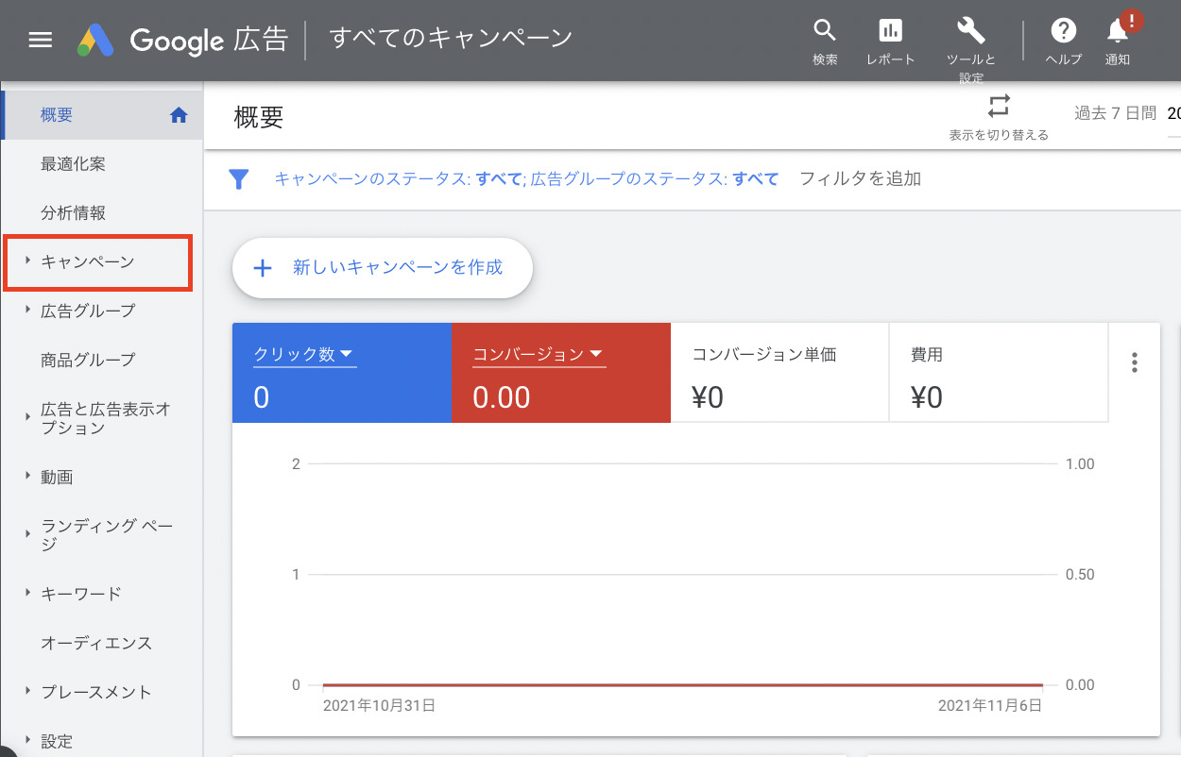The width and height of the screenshot is (1181, 757).
Task: Click 新しいキャンペーンを作成 button
Action: (383, 268)
